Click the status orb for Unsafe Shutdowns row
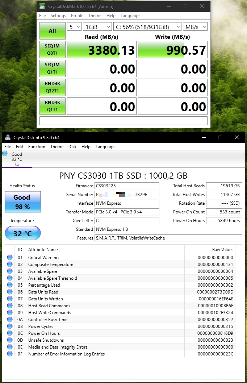247x383 pixels. (10, 340)
